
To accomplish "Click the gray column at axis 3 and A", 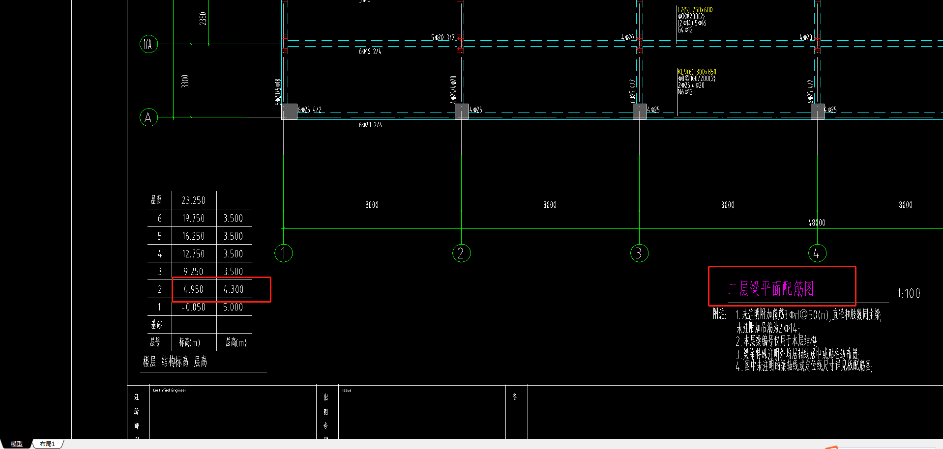I will 639,112.
